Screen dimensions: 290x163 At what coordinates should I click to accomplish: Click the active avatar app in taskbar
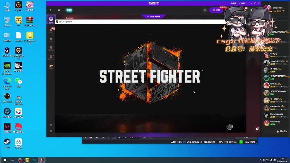point(42,160)
